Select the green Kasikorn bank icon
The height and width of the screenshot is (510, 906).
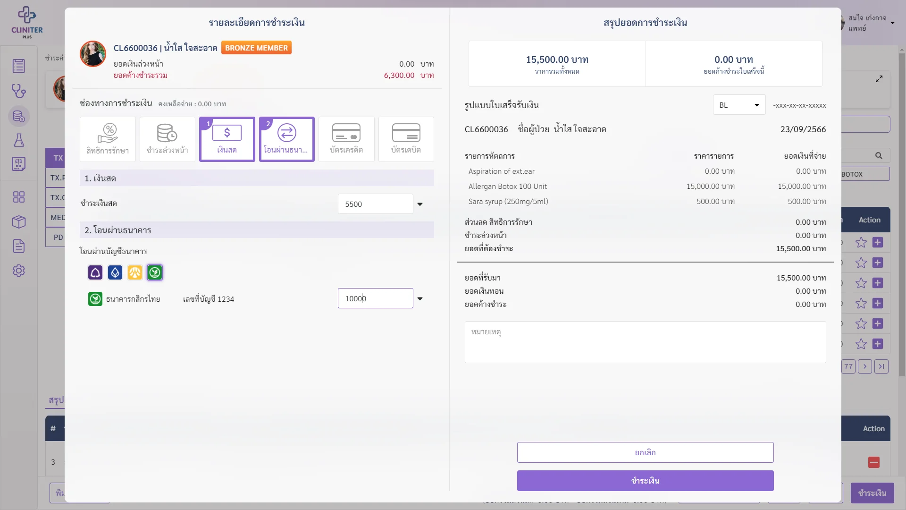[x=155, y=272]
